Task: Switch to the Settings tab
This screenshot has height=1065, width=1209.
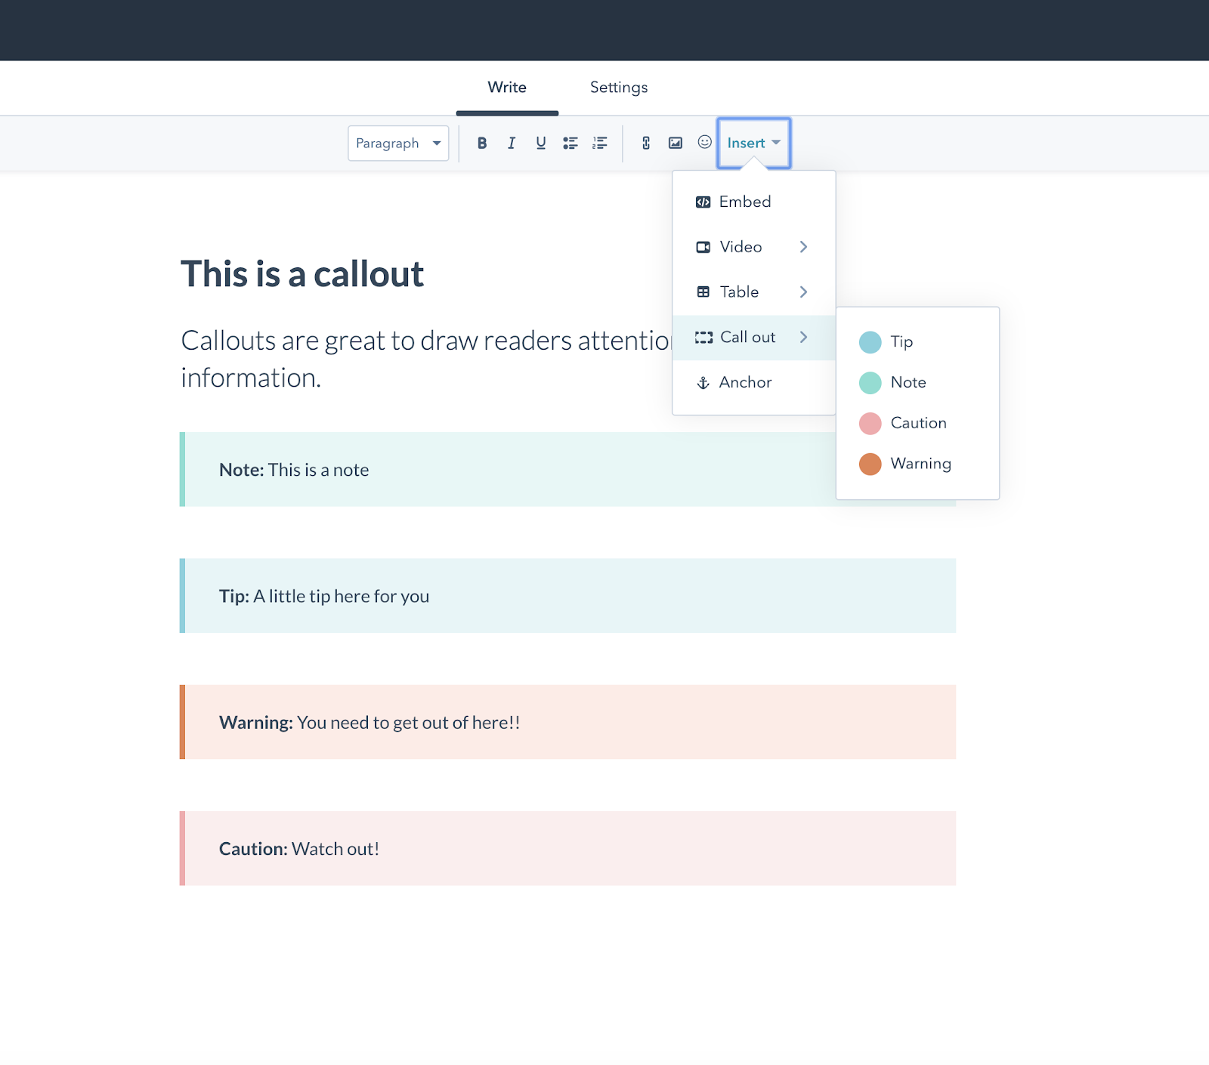Action: (618, 88)
